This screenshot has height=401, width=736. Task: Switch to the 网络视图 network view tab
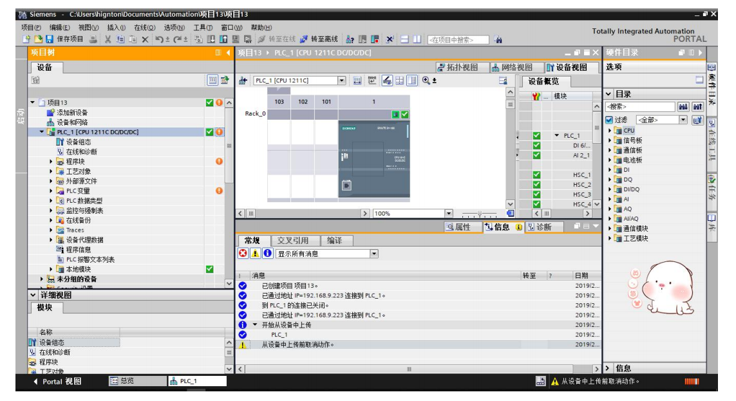coord(512,68)
